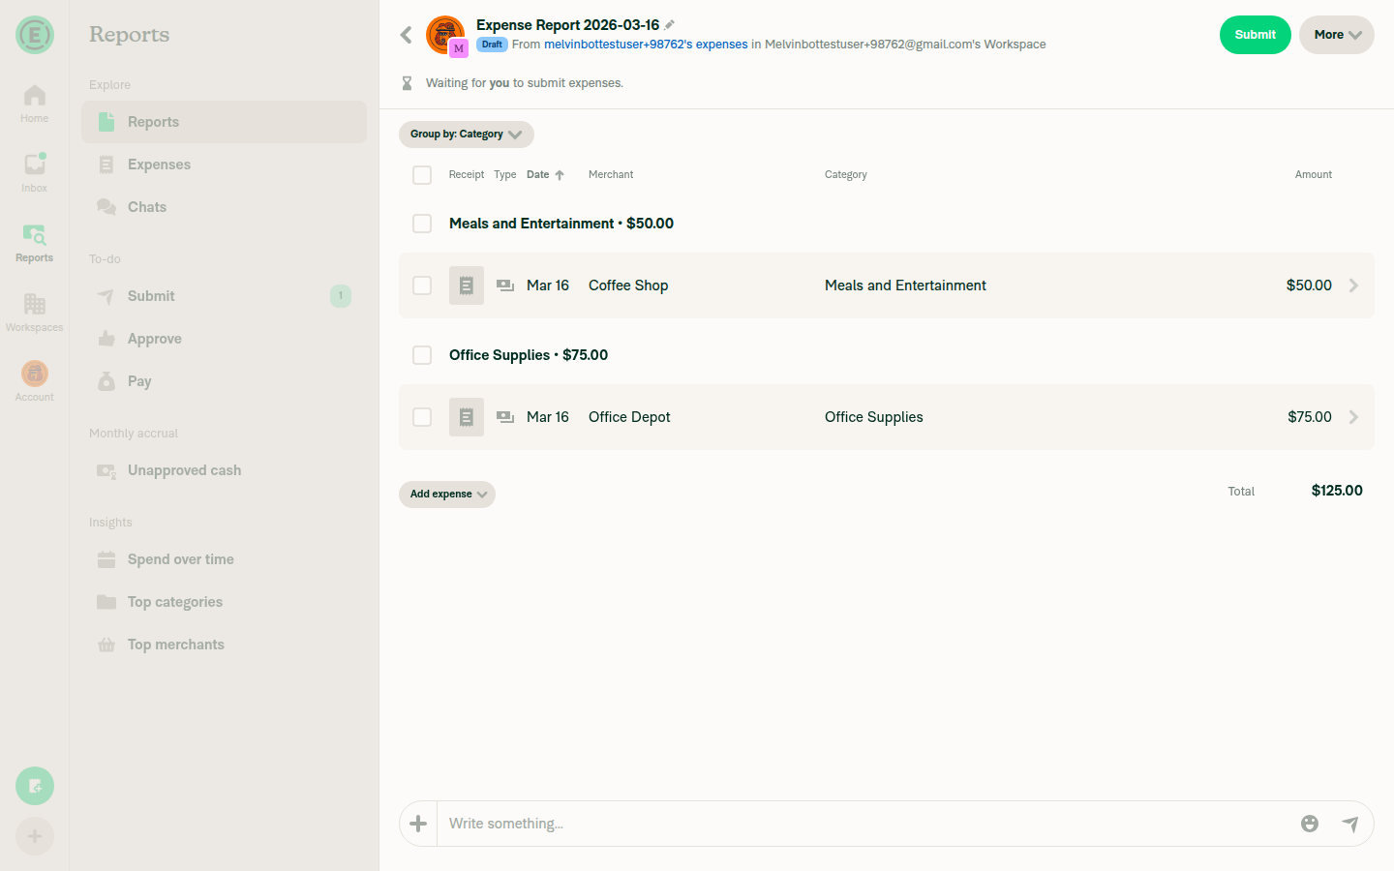Click the Write something message field

click(x=678, y=824)
